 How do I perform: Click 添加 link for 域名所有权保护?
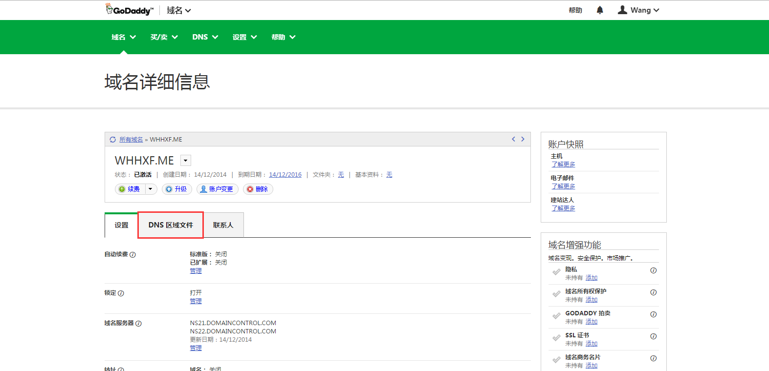592,300
